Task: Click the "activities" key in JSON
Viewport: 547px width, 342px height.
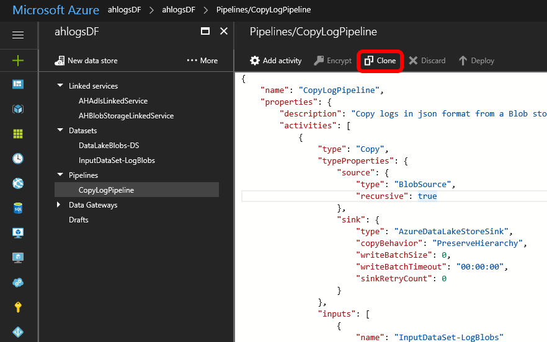Action: [308, 126]
